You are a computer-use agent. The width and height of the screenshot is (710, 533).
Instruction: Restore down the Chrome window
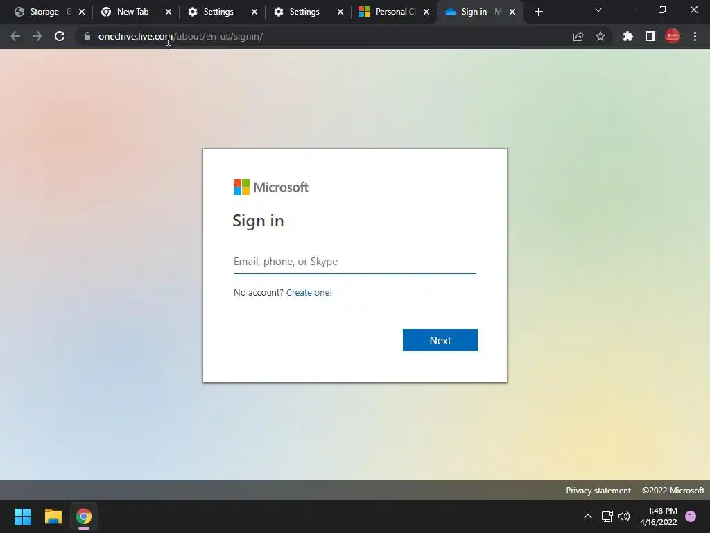[662, 10]
